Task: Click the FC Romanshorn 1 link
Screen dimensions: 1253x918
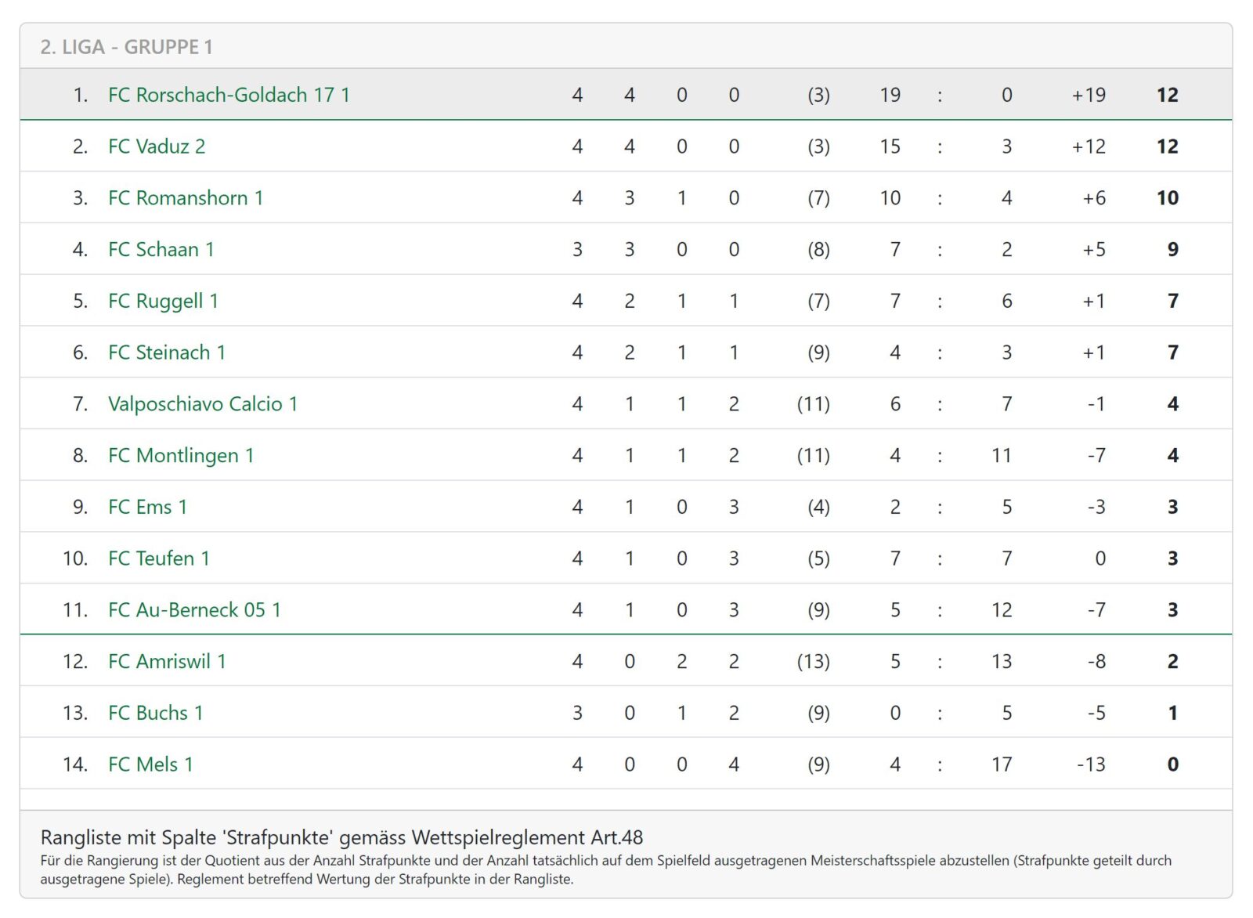Action: [x=186, y=198]
